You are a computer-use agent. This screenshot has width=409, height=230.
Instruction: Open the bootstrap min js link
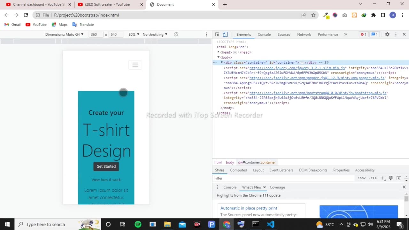tap(318, 93)
